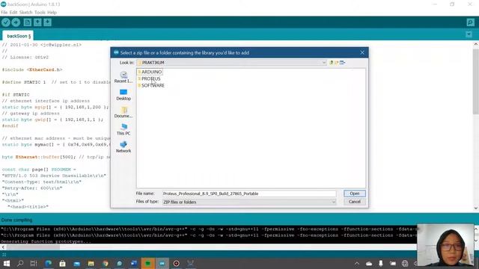Select Network in dialog sidebar
Screen dimensions: 479x269
tap(123, 146)
